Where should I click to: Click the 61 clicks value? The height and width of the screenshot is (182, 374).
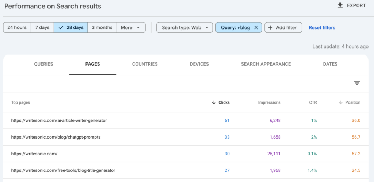click(x=227, y=120)
